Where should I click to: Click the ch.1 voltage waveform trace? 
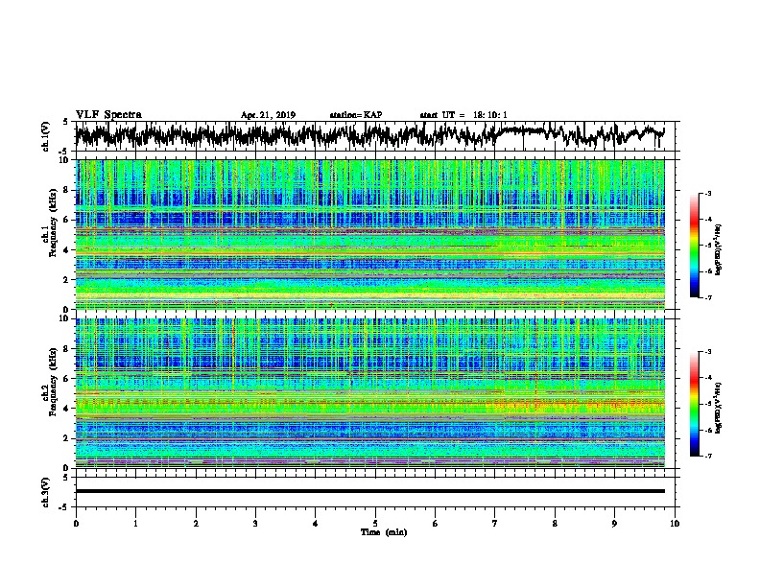tap(369, 135)
